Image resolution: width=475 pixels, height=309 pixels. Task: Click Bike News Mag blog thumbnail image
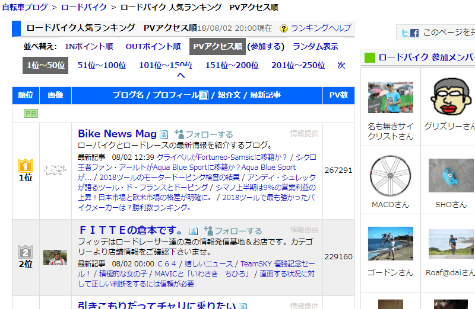[x=55, y=170]
